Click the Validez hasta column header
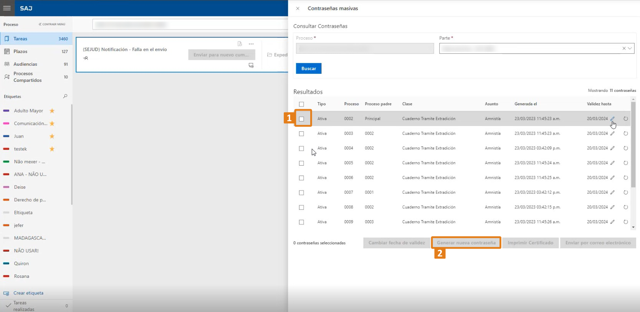This screenshot has height=312, width=640. pyautogui.click(x=599, y=104)
